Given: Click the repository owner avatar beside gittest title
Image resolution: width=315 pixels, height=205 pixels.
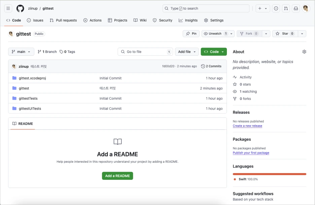Looking at the screenshot, I should coord(11,34).
